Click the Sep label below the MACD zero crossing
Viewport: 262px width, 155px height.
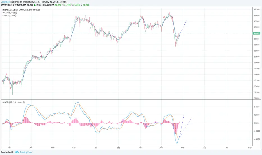pyautogui.click(x=118, y=148)
